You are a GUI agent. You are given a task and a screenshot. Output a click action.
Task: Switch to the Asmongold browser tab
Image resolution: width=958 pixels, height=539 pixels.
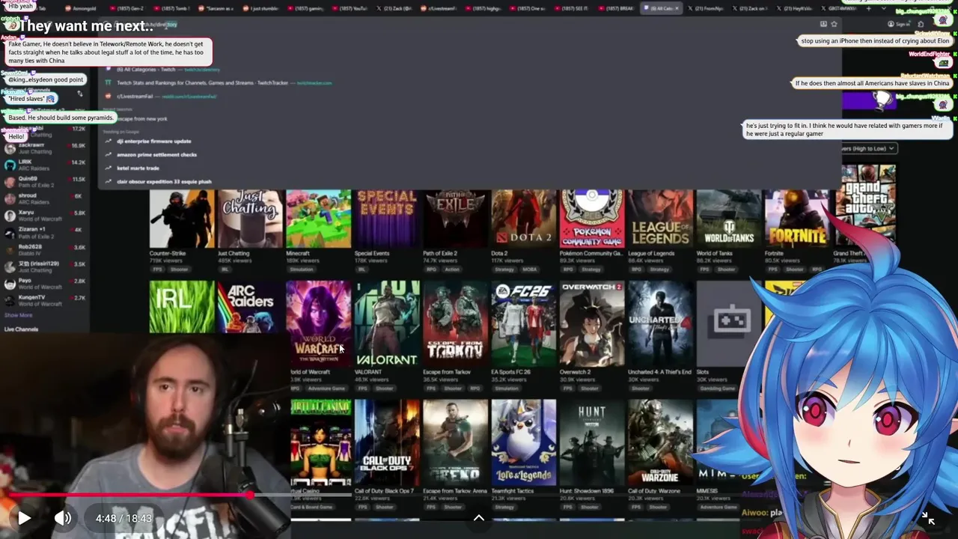(80, 8)
